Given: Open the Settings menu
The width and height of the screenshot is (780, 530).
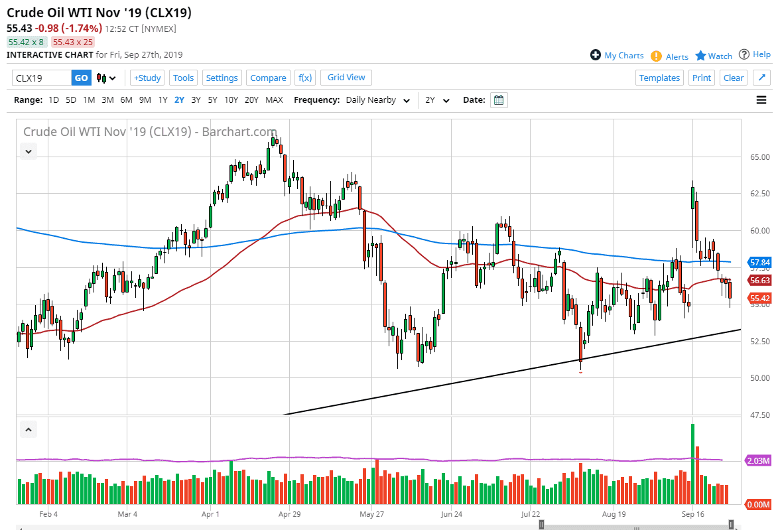Looking at the screenshot, I should pyautogui.click(x=222, y=78).
